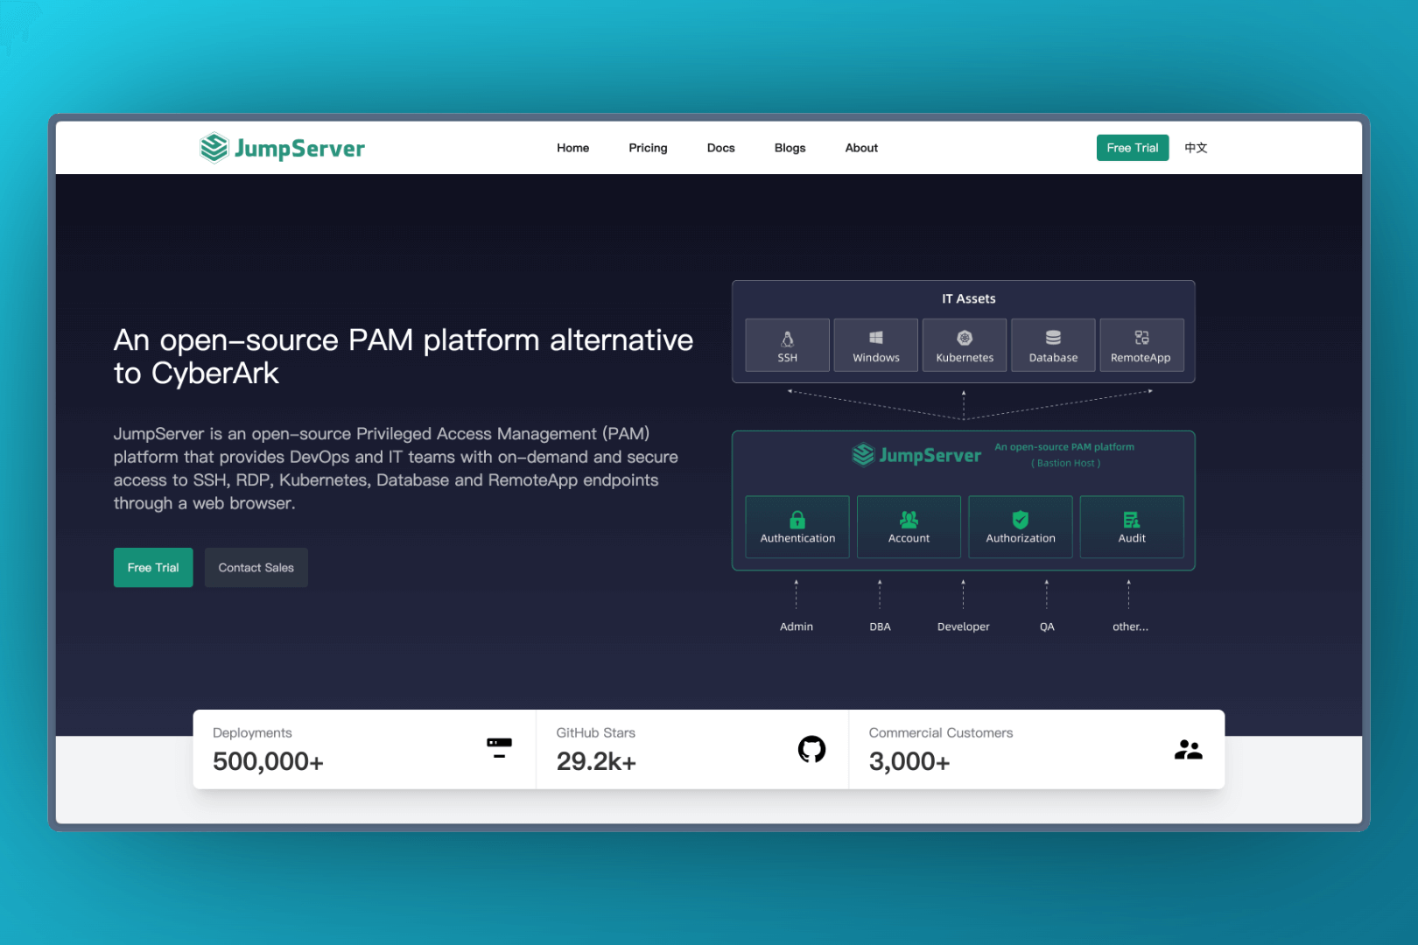
Task: Go to the Pricing page
Action: pos(648,148)
